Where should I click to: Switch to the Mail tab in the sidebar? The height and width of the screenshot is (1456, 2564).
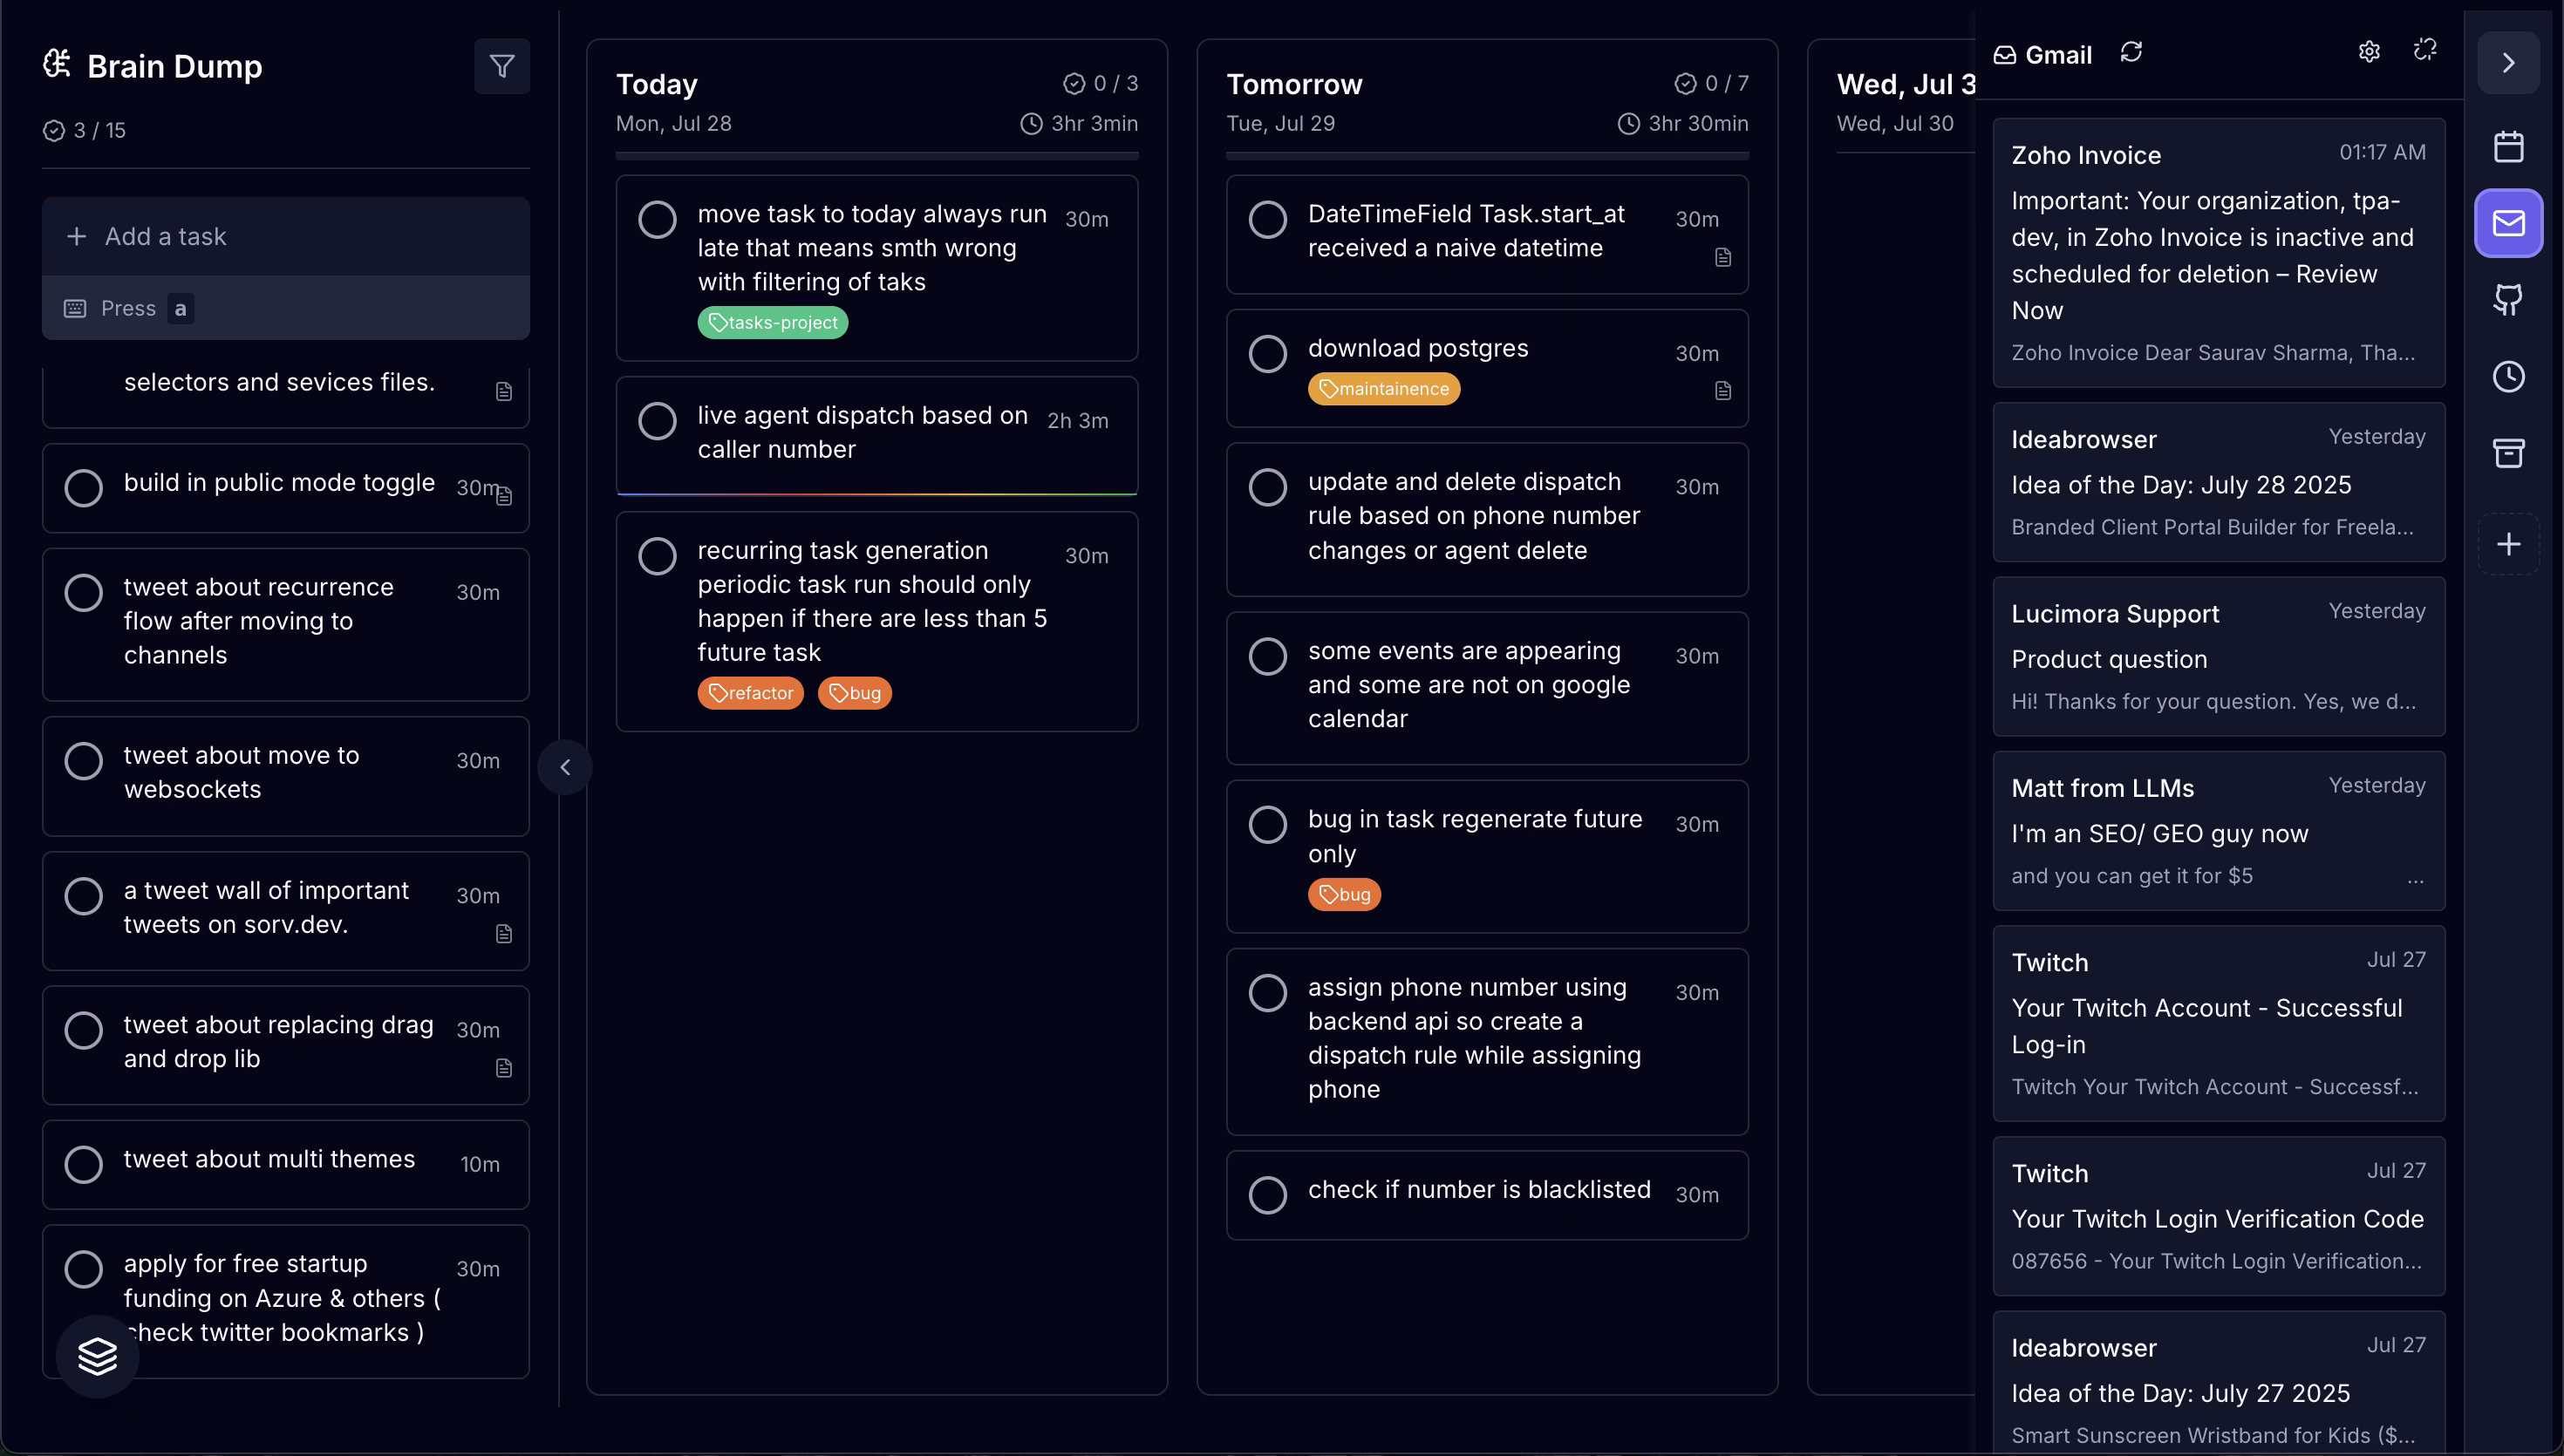[2508, 222]
